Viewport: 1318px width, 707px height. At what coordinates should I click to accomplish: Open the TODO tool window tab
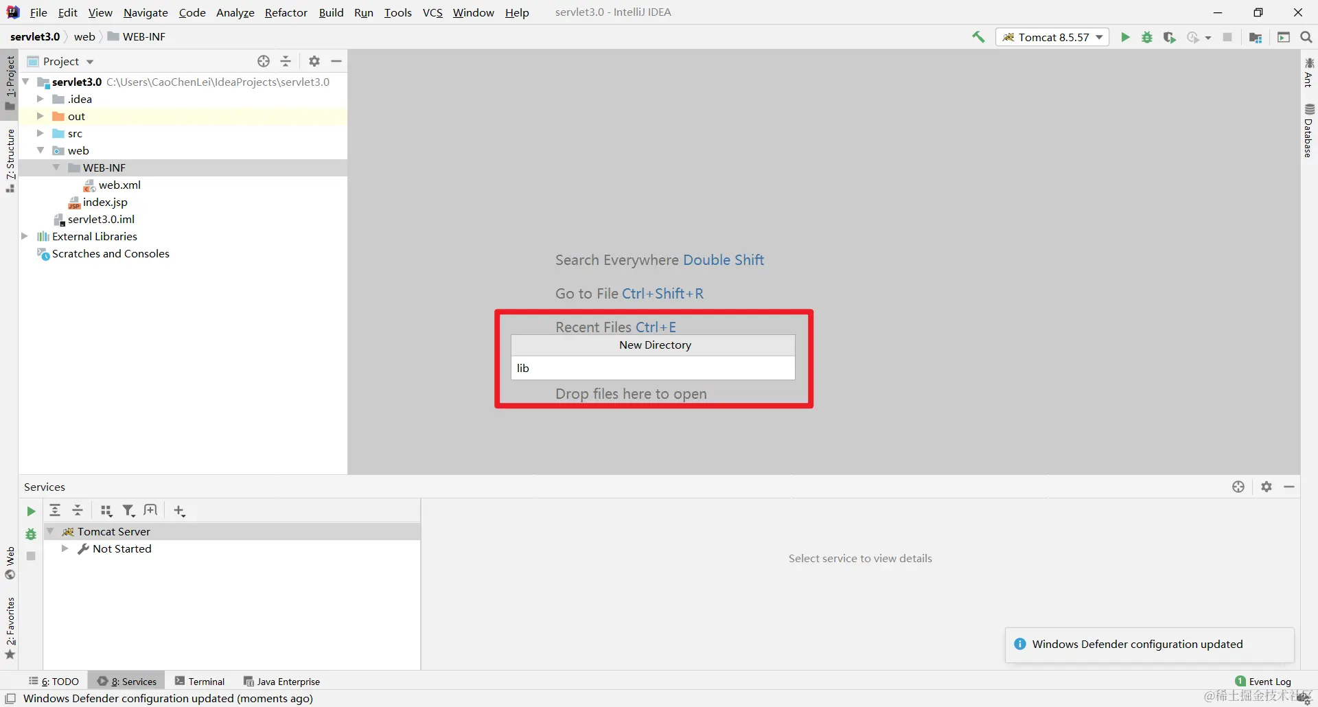54,682
